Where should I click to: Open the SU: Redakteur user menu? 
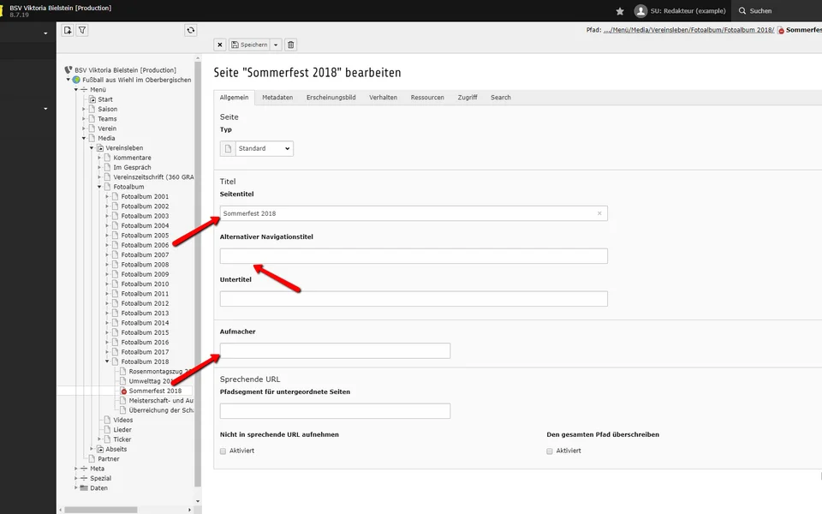click(x=680, y=10)
